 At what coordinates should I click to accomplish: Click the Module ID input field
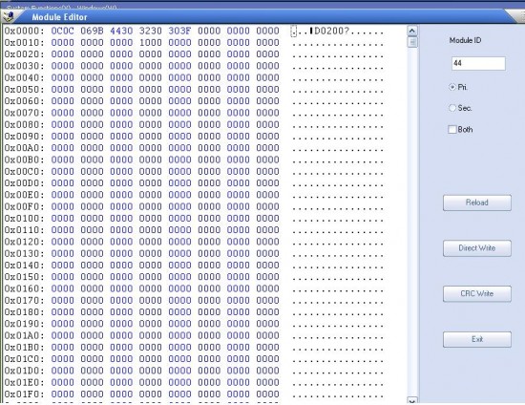478,63
